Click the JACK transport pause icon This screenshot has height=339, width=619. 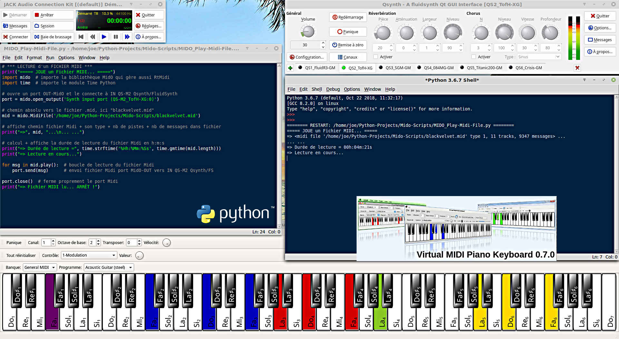click(115, 37)
